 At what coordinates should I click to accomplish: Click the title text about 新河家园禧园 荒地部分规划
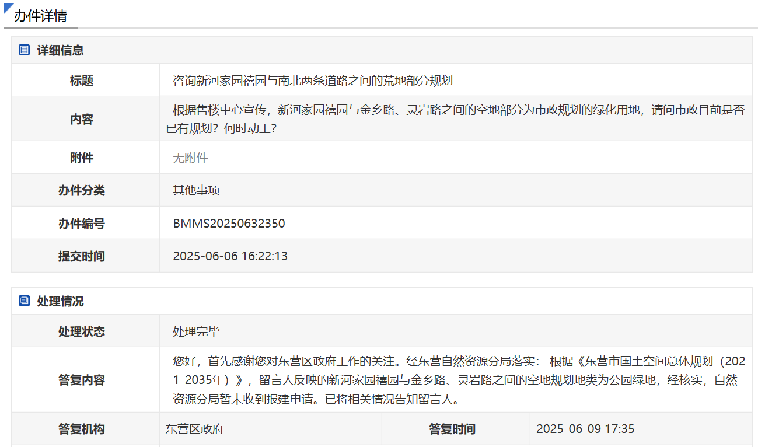tap(313, 81)
